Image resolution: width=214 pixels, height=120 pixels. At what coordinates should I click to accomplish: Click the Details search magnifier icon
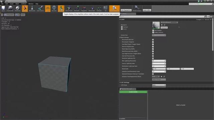(x=205, y=17)
